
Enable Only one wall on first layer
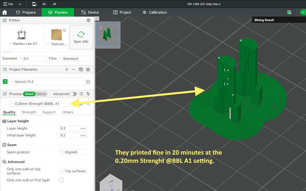coord(61,180)
